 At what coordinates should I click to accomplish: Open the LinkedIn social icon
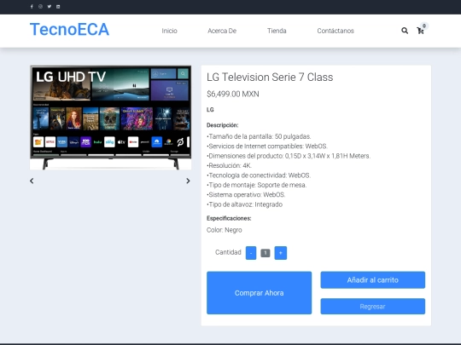58,7
